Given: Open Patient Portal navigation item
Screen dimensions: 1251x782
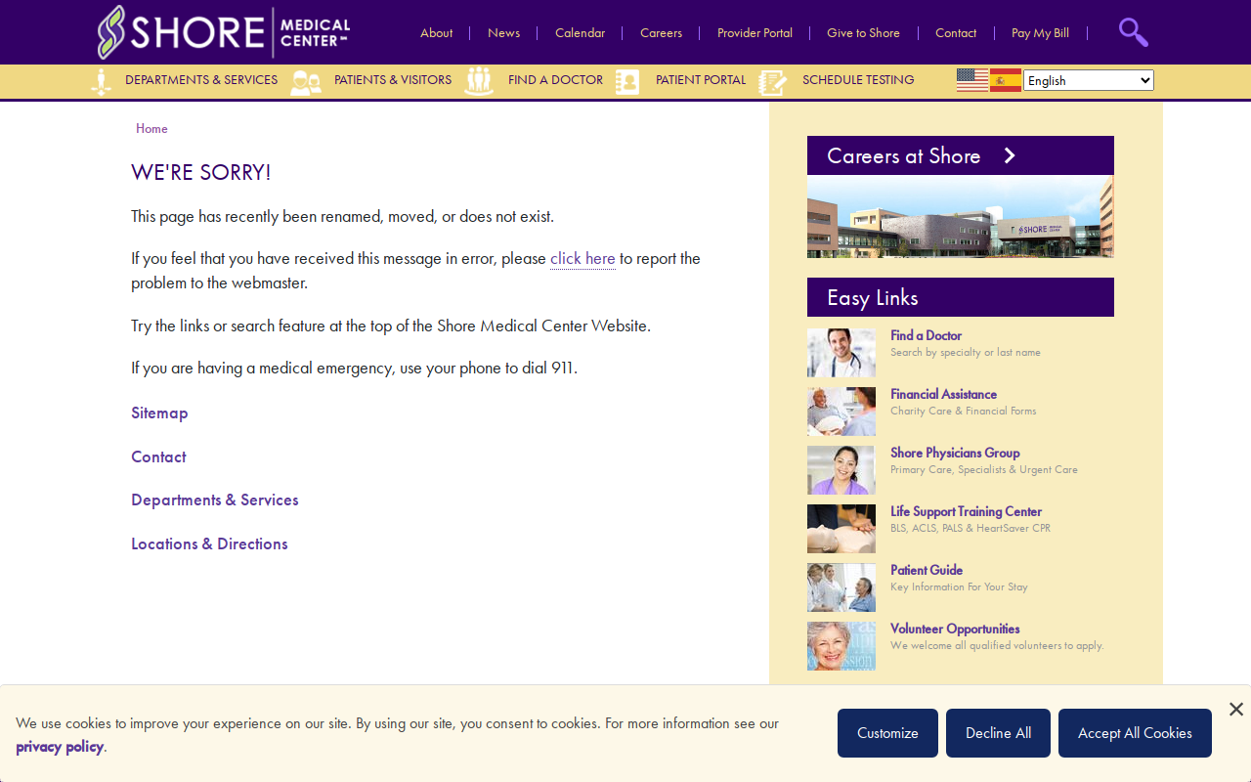Looking at the screenshot, I should tap(701, 80).
